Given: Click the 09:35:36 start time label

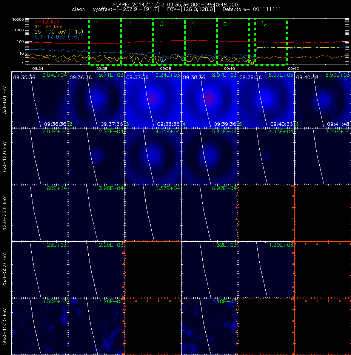Looking at the screenshot, I should 24,77.
